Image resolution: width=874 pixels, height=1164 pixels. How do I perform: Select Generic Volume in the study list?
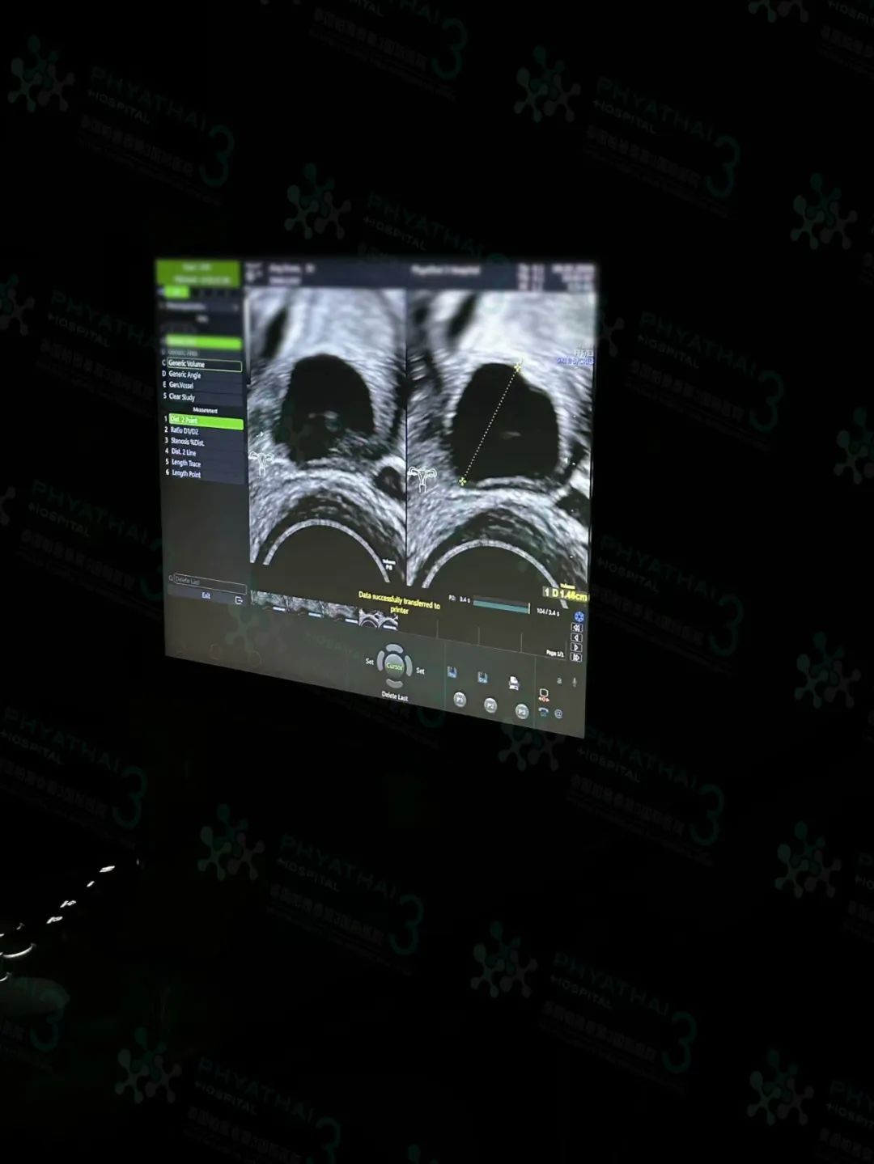tap(204, 365)
